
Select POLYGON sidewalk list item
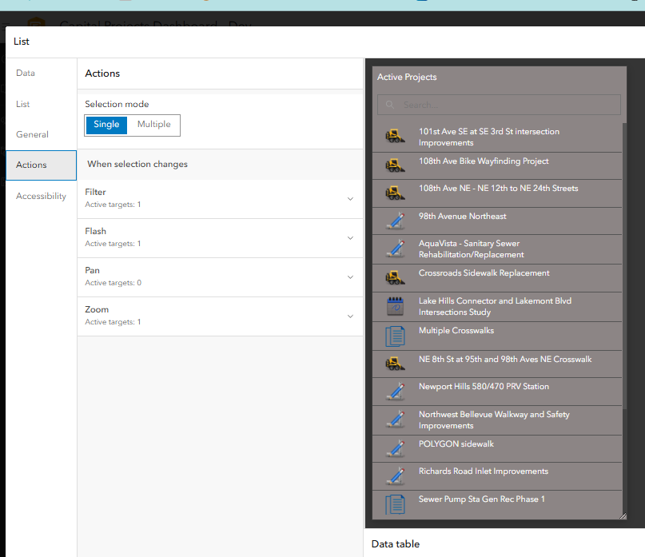tap(497, 449)
